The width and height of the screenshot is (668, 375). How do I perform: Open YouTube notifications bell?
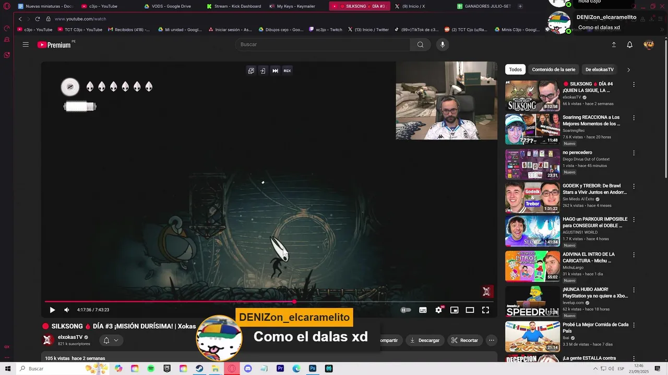coord(630,45)
